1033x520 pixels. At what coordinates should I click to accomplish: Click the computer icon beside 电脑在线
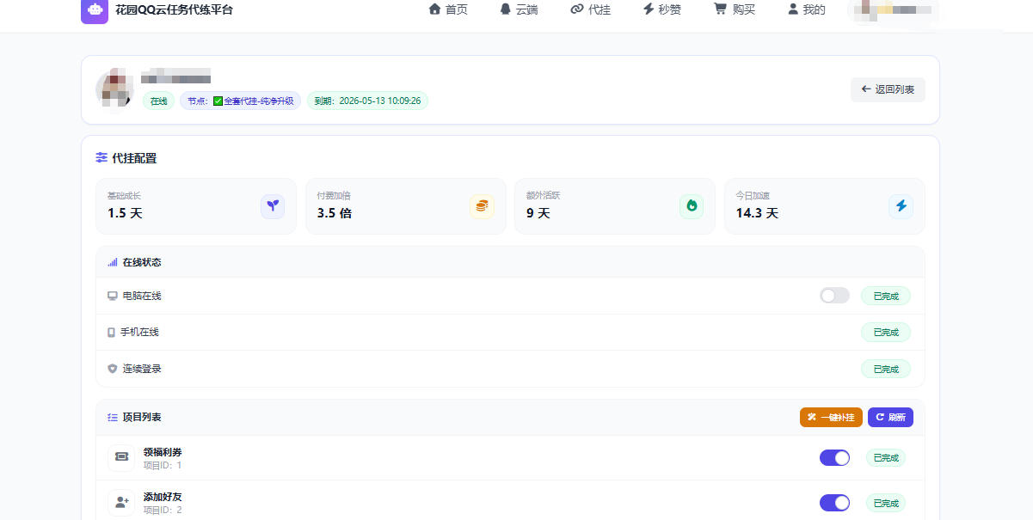[x=112, y=295]
